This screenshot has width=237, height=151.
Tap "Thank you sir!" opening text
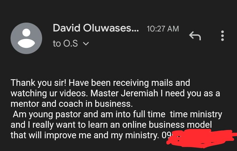(39, 83)
